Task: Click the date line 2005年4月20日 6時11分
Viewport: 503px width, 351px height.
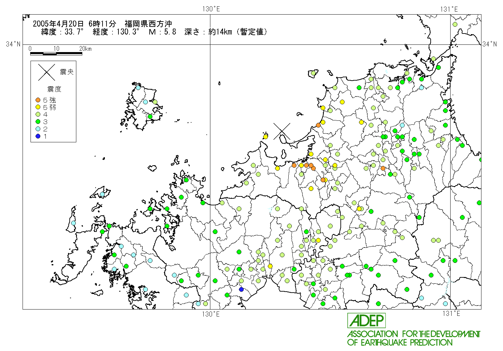Action: point(75,24)
